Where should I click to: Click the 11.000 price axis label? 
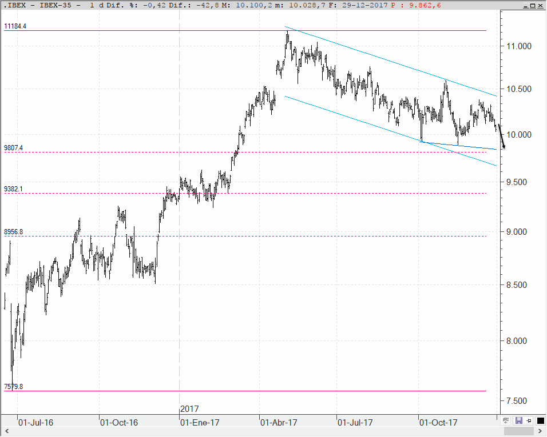[x=519, y=46]
